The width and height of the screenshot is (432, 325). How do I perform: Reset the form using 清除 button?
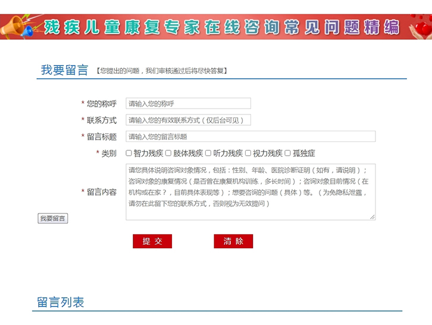(x=233, y=241)
